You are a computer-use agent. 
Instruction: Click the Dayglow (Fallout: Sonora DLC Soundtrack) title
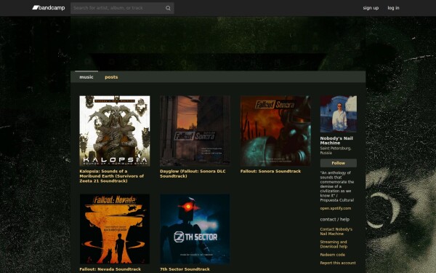(193, 173)
